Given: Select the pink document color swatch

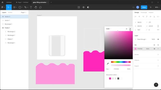Looking at the screenshot, I should tap(110, 78).
